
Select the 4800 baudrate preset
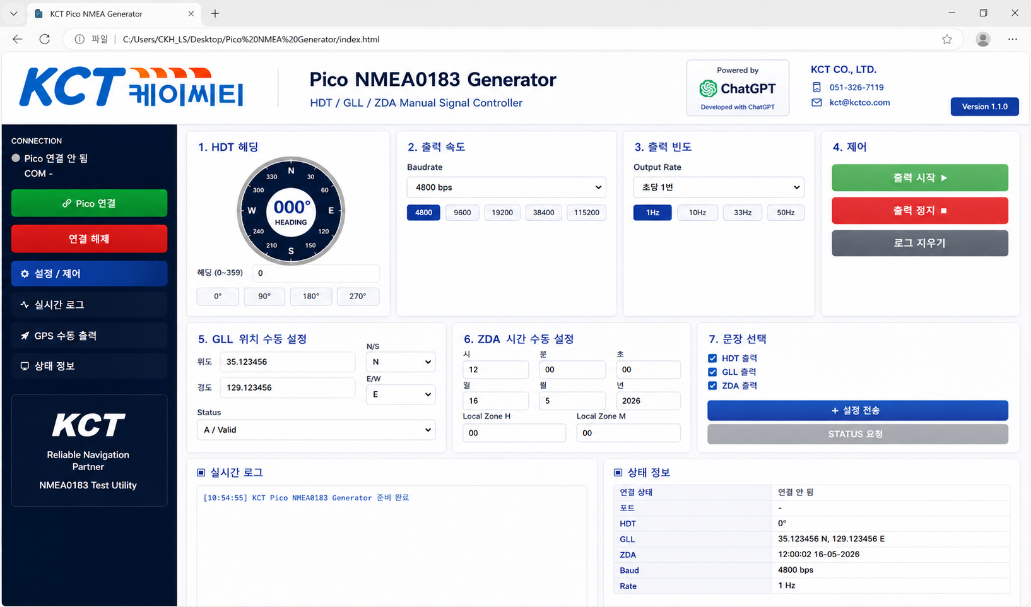coord(423,213)
